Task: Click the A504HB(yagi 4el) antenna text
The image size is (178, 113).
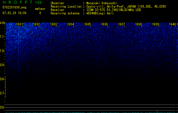Action: (x=100, y=13)
